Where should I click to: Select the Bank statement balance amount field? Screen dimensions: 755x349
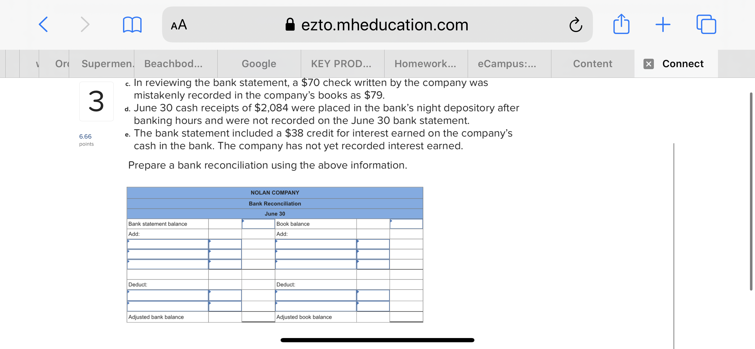[x=258, y=224]
